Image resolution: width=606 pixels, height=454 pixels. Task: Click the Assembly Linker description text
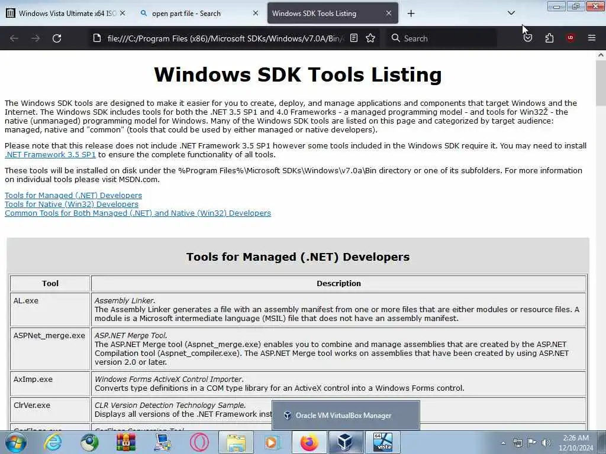[x=124, y=300]
